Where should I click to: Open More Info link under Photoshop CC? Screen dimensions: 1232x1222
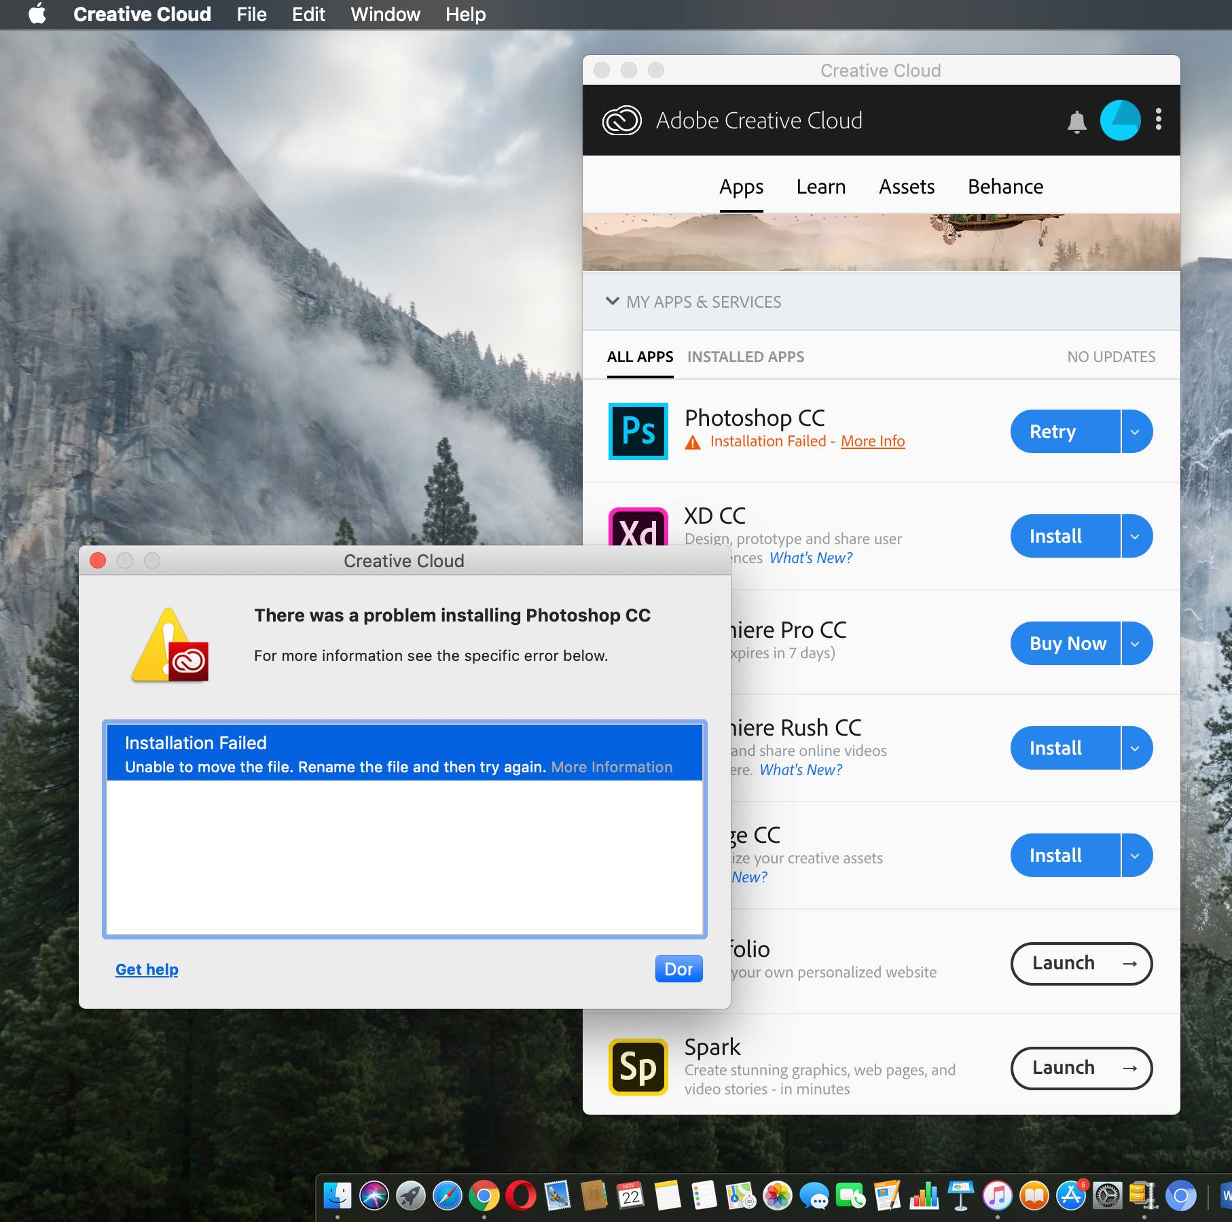click(873, 442)
